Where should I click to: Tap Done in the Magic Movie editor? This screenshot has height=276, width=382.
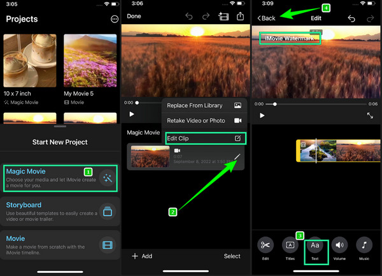(134, 17)
